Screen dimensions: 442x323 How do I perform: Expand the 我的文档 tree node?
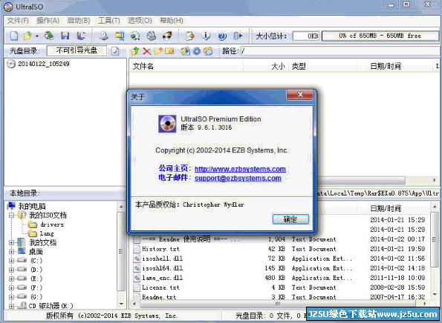click(x=11, y=242)
